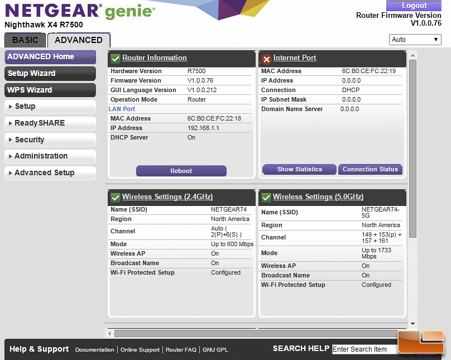Expand the Security menu section

[50, 140]
